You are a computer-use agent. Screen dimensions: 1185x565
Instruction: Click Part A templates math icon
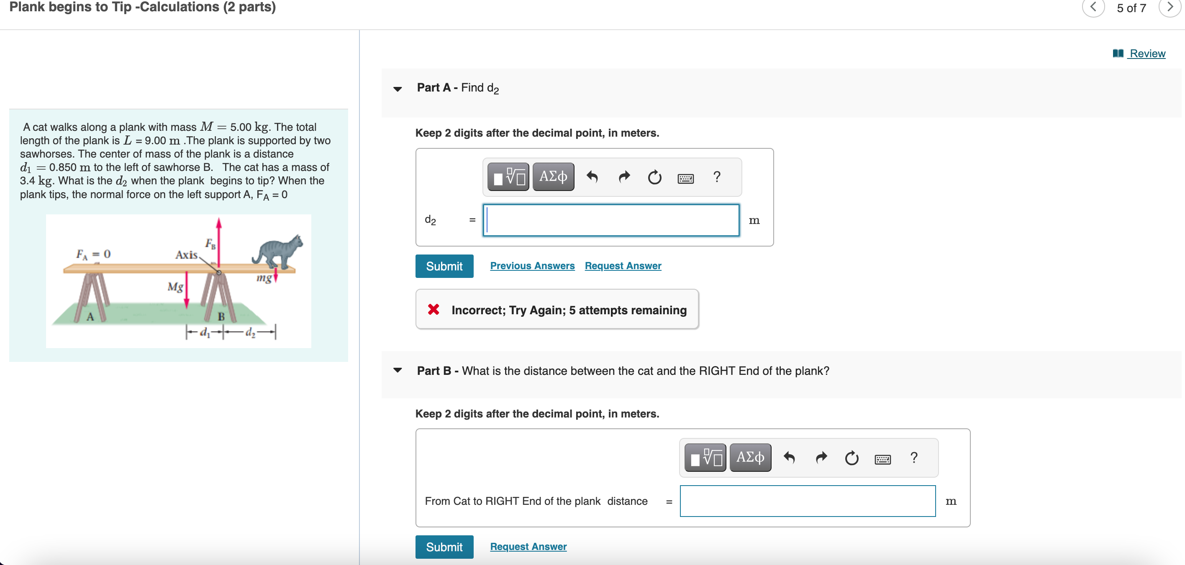pos(508,177)
